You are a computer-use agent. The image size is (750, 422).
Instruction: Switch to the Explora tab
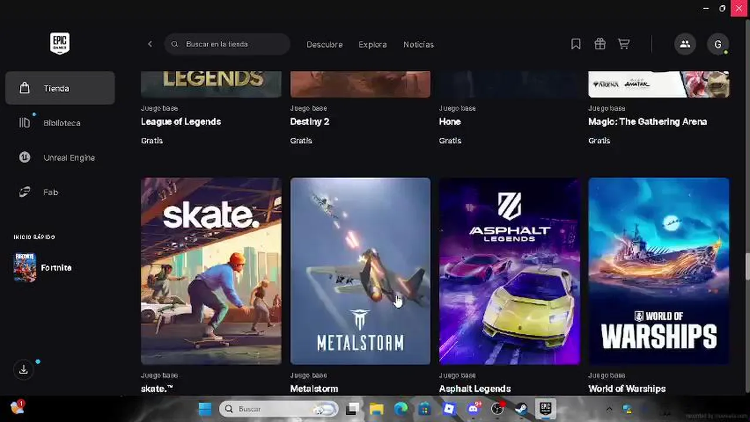point(373,45)
